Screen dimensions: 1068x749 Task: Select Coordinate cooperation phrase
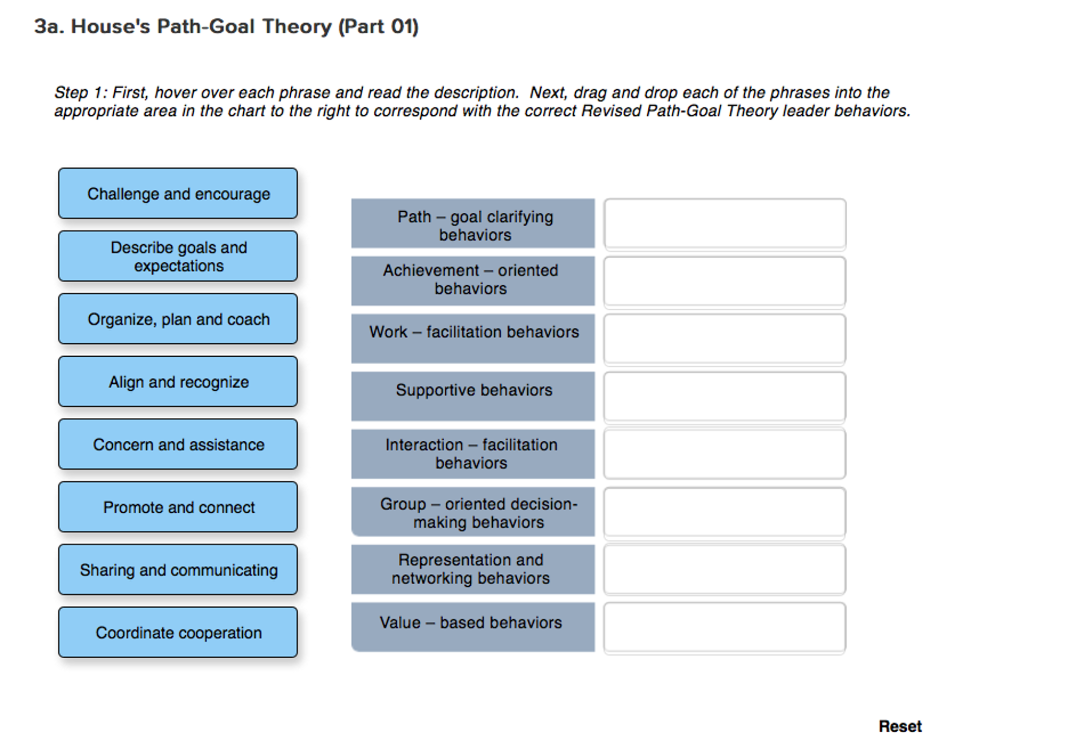(x=178, y=632)
